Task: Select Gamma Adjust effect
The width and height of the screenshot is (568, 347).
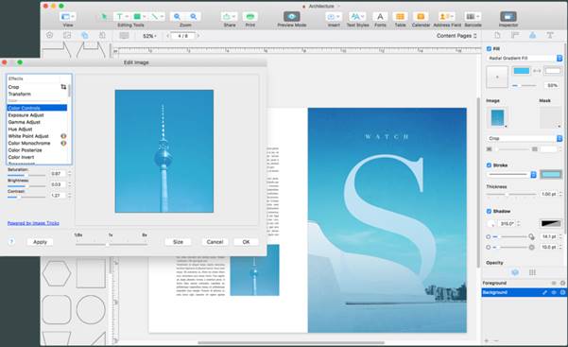Action: pos(37,122)
